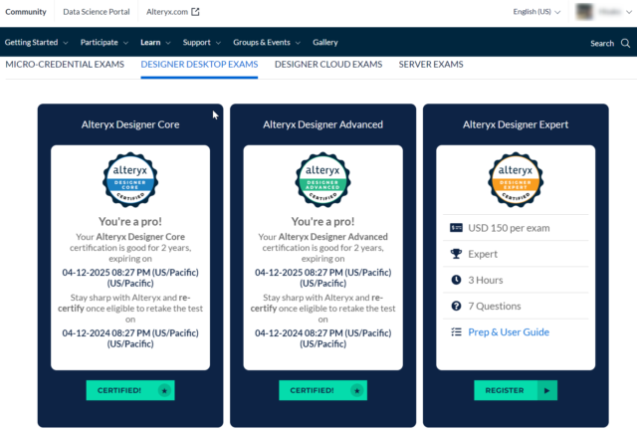
Task: Click the price card icon beside USD 150
Action: [x=456, y=228]
